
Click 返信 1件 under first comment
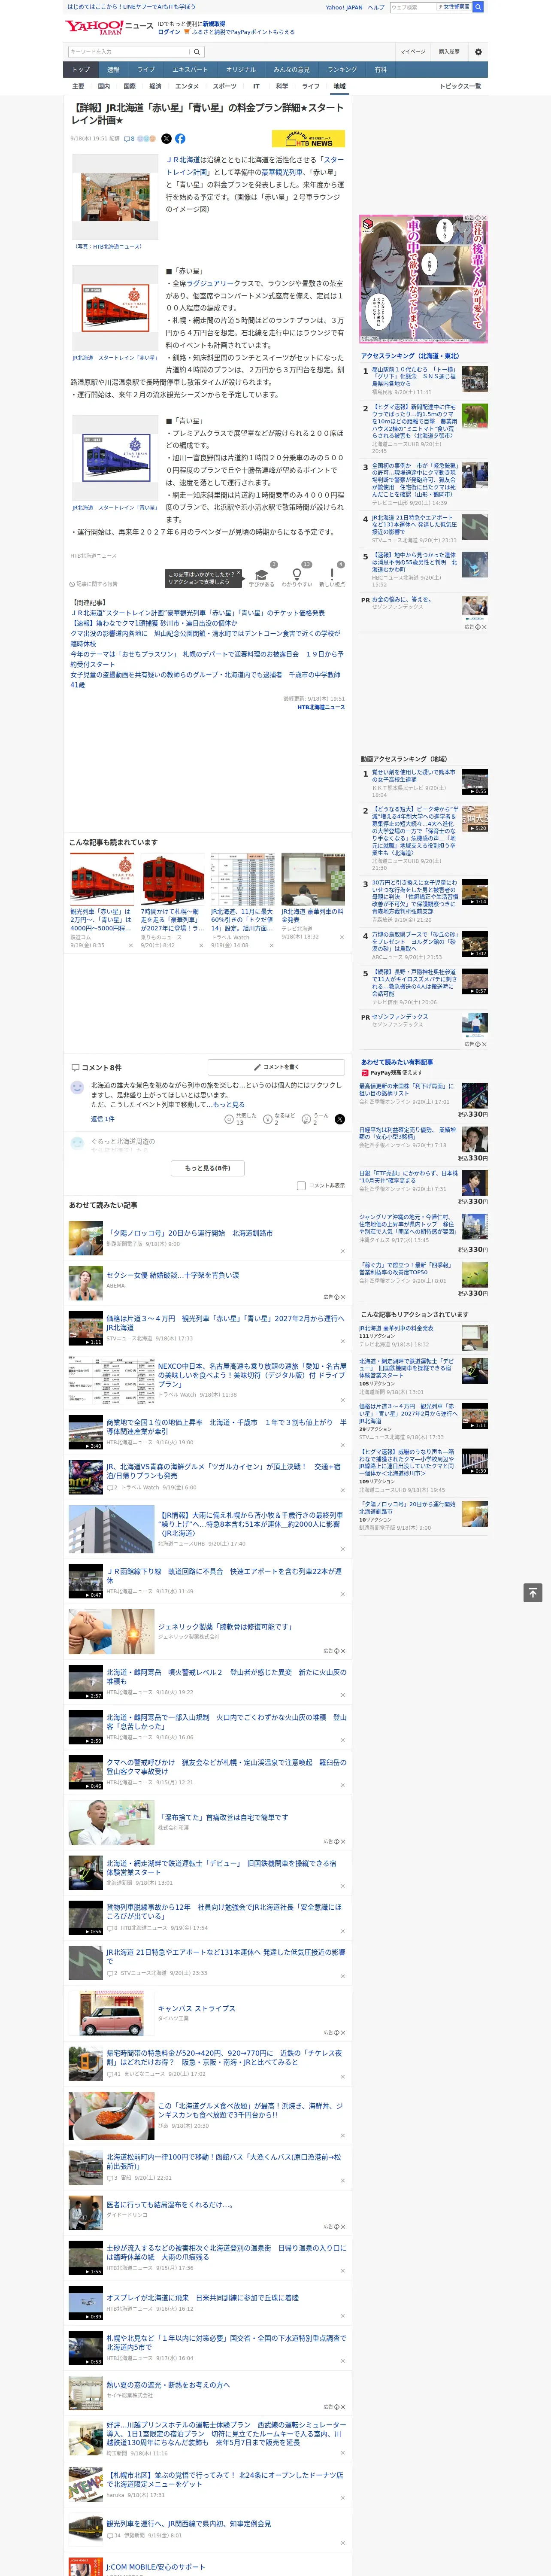tap(103, 1119)
